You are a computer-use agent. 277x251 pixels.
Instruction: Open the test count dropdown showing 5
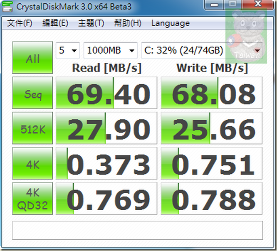pos(68,50)
